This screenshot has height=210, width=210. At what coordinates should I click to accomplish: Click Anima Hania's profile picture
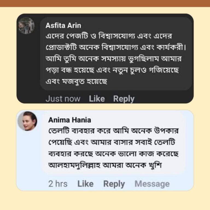point(27,121)
